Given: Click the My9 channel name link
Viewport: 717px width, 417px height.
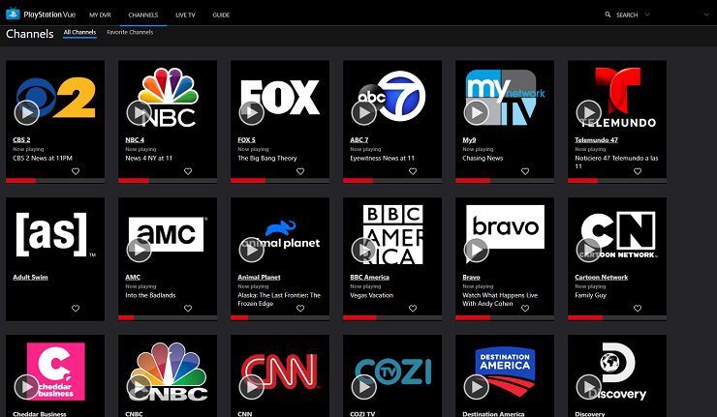Looking at the screenshot, I should 469,139.
